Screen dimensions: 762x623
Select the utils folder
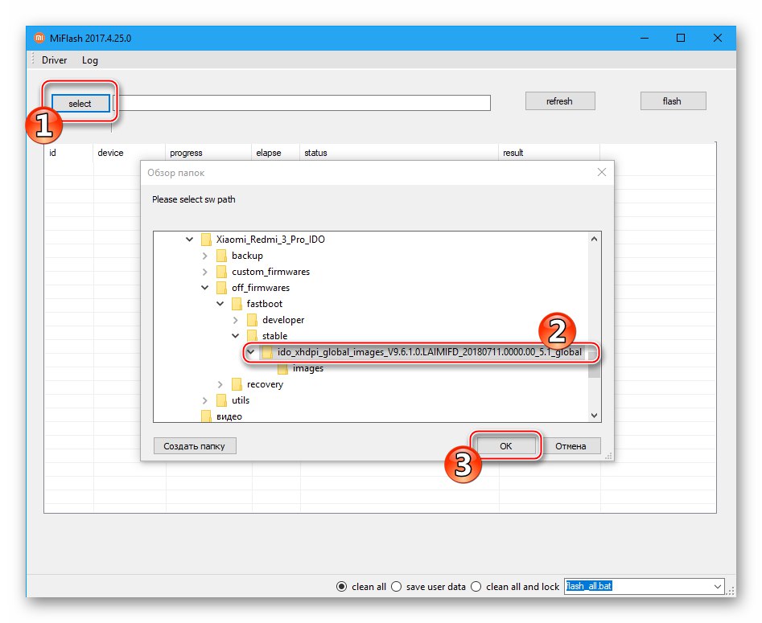pyautogui.click(x=241, y=400)
